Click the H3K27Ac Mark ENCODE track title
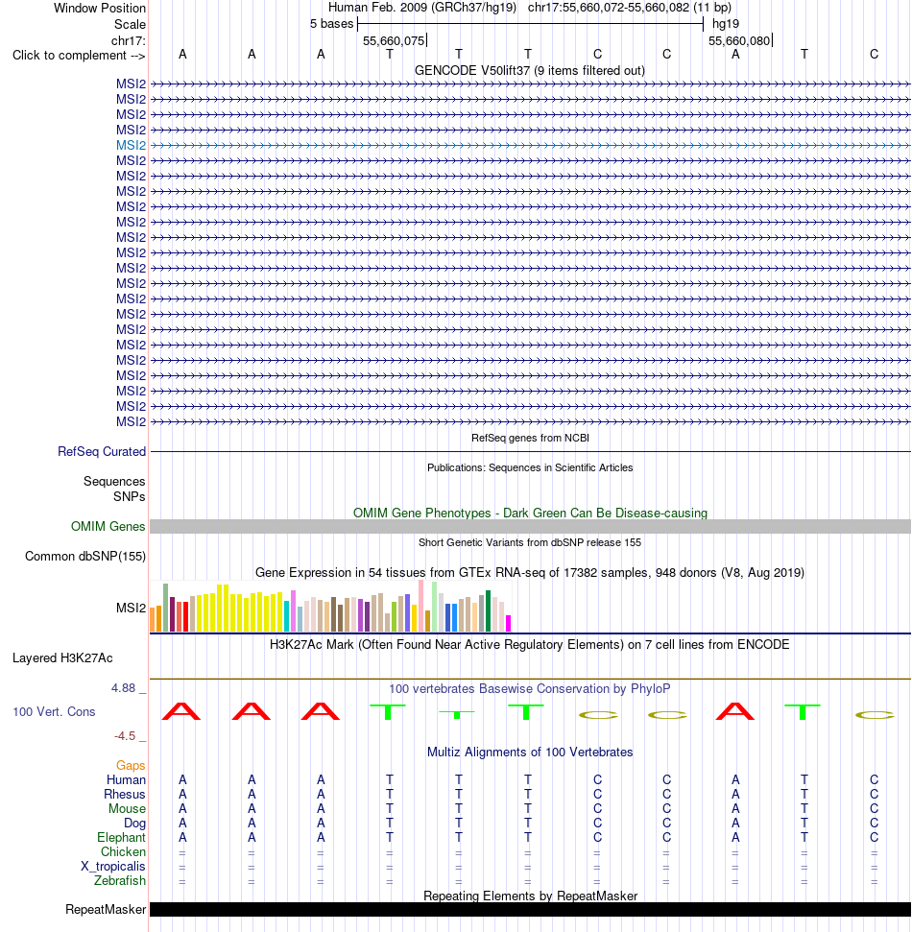The height and width of the screenshot is (932, 912). click(x=530, y=644)
